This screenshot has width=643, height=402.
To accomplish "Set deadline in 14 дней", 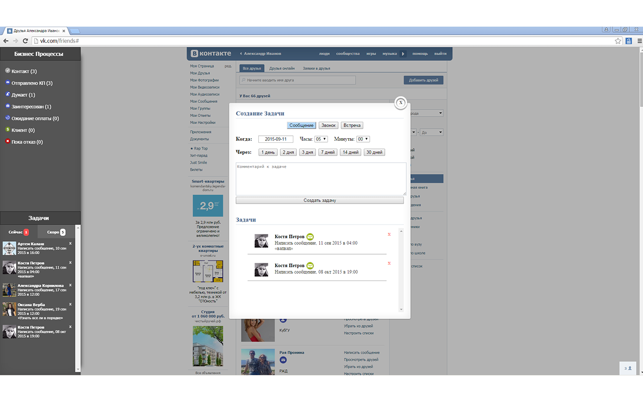I will click(350, 152).
